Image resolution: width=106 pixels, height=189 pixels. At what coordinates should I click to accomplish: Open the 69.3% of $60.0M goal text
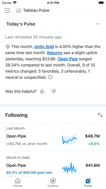(29, 172)
